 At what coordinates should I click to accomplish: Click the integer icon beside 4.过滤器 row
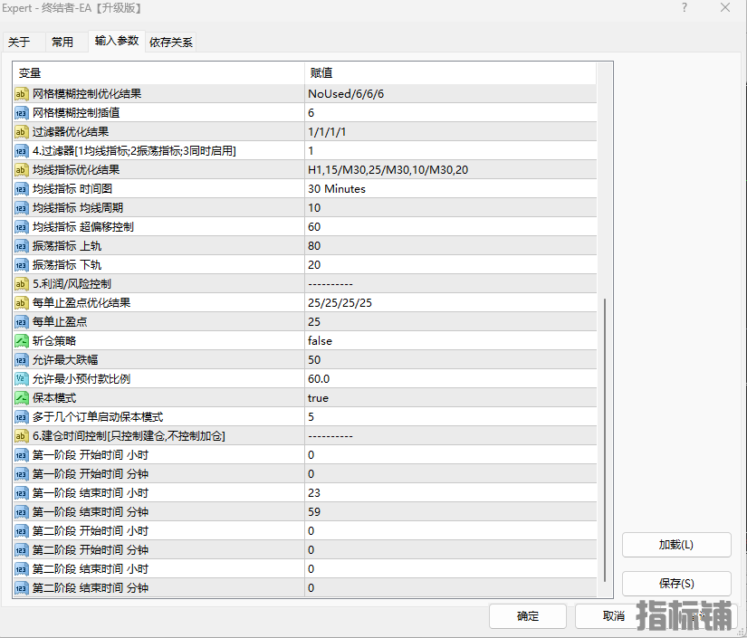click(x=22, y=151)
